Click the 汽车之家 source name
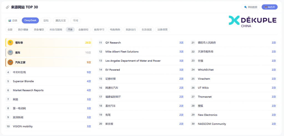 (x=20, y=62)
